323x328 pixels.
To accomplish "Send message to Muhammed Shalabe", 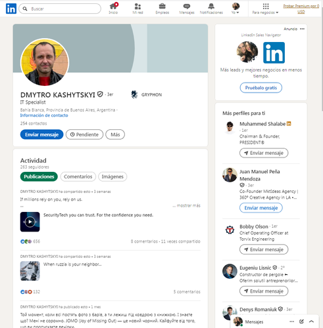I will pyautogui.click(x=264, y=153).
